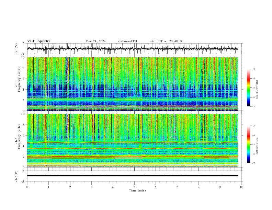Click time axis tick label "4"
Image resolution: width=272 pixels, height=210 pixels.
(x=113, y=187)
